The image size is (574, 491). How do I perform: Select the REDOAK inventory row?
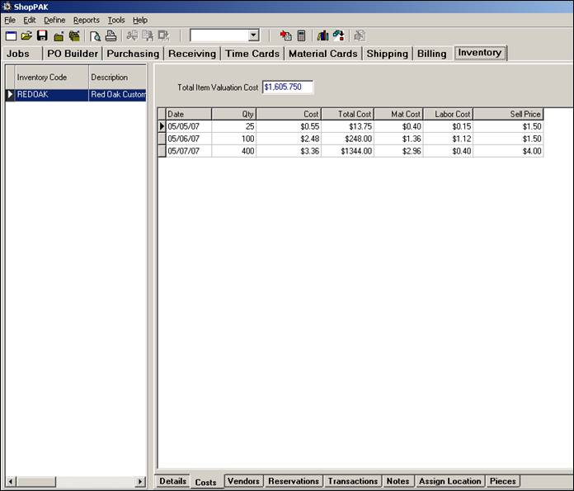pos(51,95)
